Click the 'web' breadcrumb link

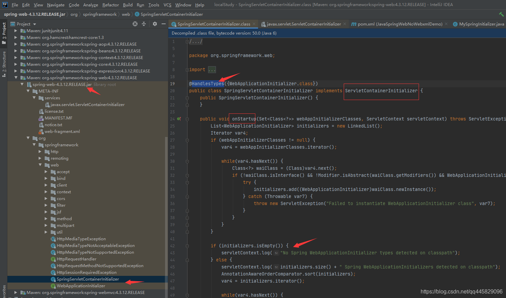(x=126, y=14)
